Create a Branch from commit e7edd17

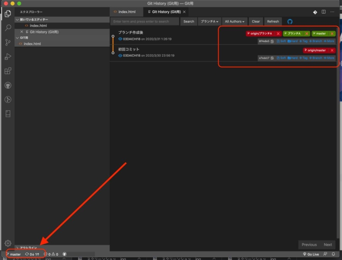tap(315, 58)
